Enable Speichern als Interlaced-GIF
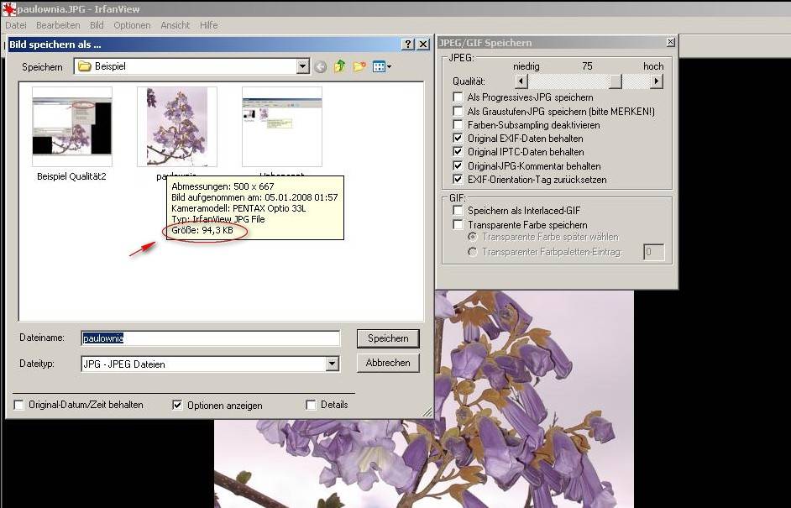791x508 pixels. pos(458,212)
